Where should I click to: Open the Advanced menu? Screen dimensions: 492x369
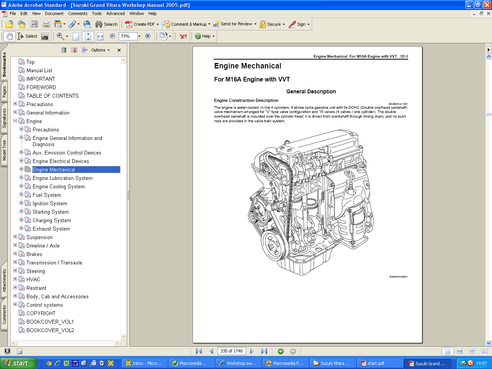point(115,13)
